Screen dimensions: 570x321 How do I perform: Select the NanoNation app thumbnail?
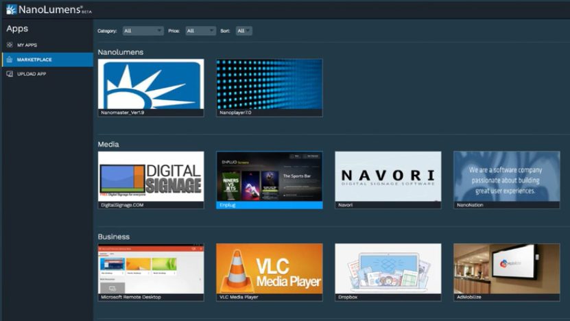pyautogui.click(x=506, y=176)
